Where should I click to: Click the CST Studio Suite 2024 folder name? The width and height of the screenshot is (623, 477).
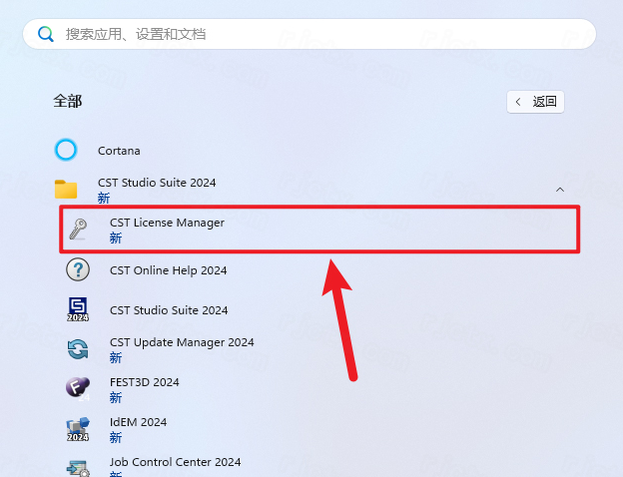coord(157,183)
